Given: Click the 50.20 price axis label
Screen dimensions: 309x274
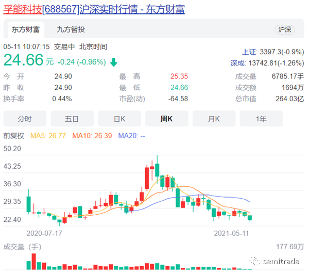Looking at the screenshot, I should click(12, 149).
